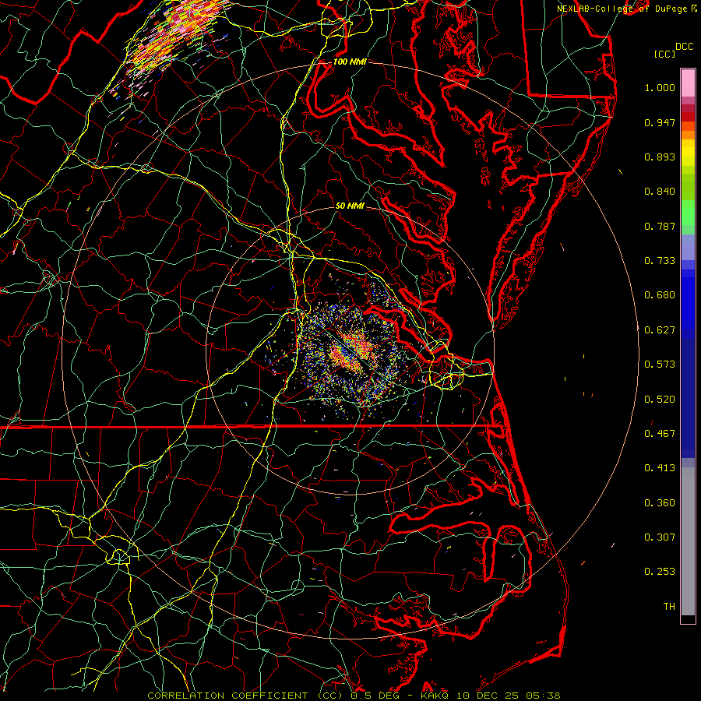Click the 0.413 scale value
The image size is (701, 701).
(660, 468)
